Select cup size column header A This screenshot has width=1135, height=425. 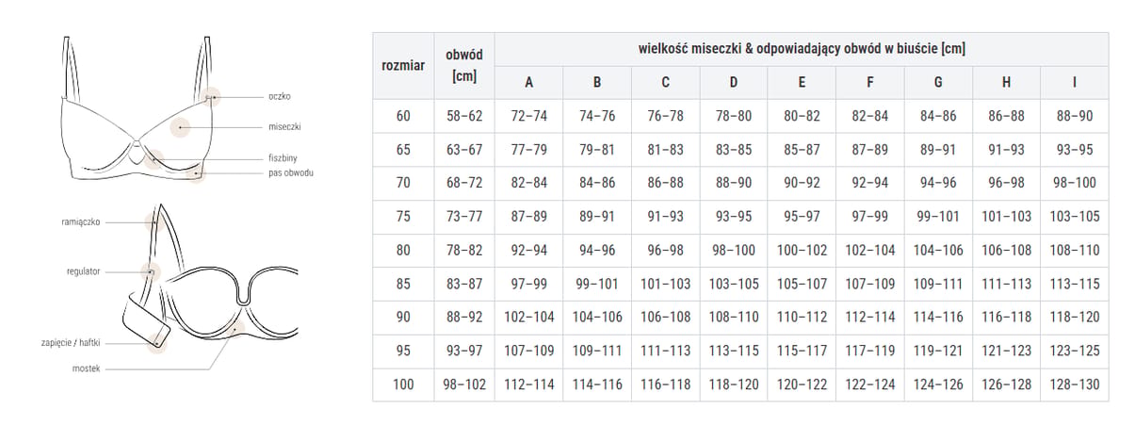tap(528, 82)
